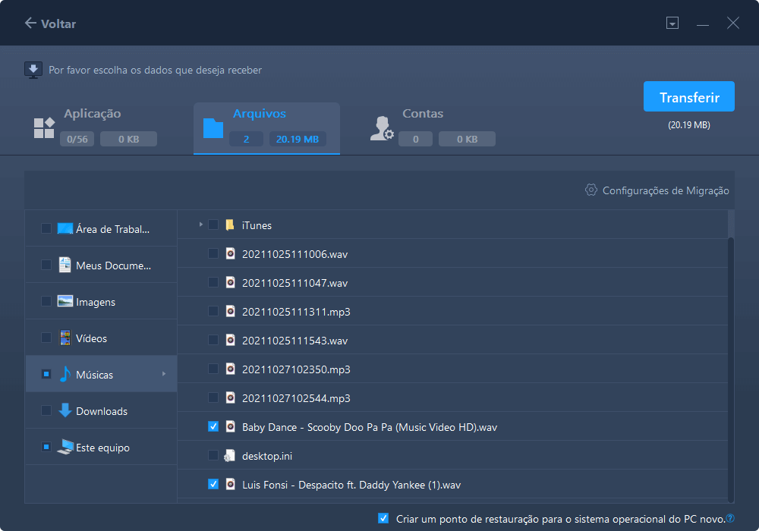759x531 pixels.
Task: Select file name 20211027102350.mp3
Action: 296,369
